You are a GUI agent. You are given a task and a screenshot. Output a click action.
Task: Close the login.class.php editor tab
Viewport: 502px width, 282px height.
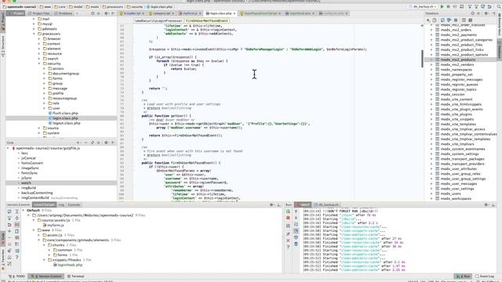pos(235,13)
